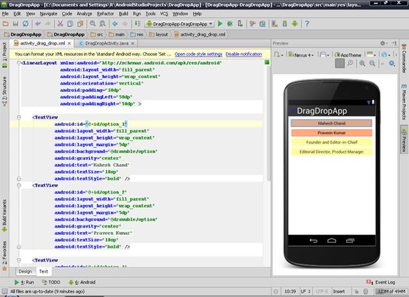This screenshot has height=297, width=409.
Task: Switch to the Design editor tab
Action: tap(25, 271)
